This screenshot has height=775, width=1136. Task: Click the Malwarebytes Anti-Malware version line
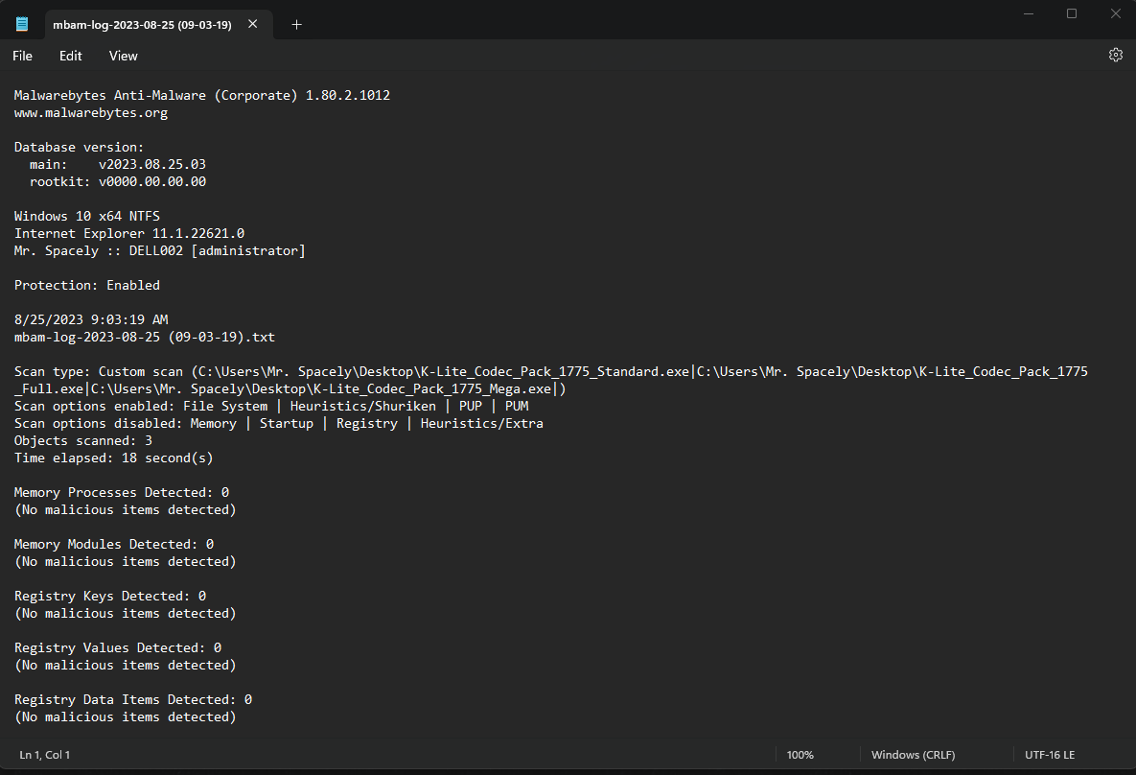(202, 95)
